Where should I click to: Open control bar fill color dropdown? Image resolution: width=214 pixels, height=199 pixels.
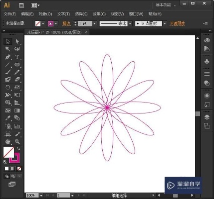click(x=43, y=23)
